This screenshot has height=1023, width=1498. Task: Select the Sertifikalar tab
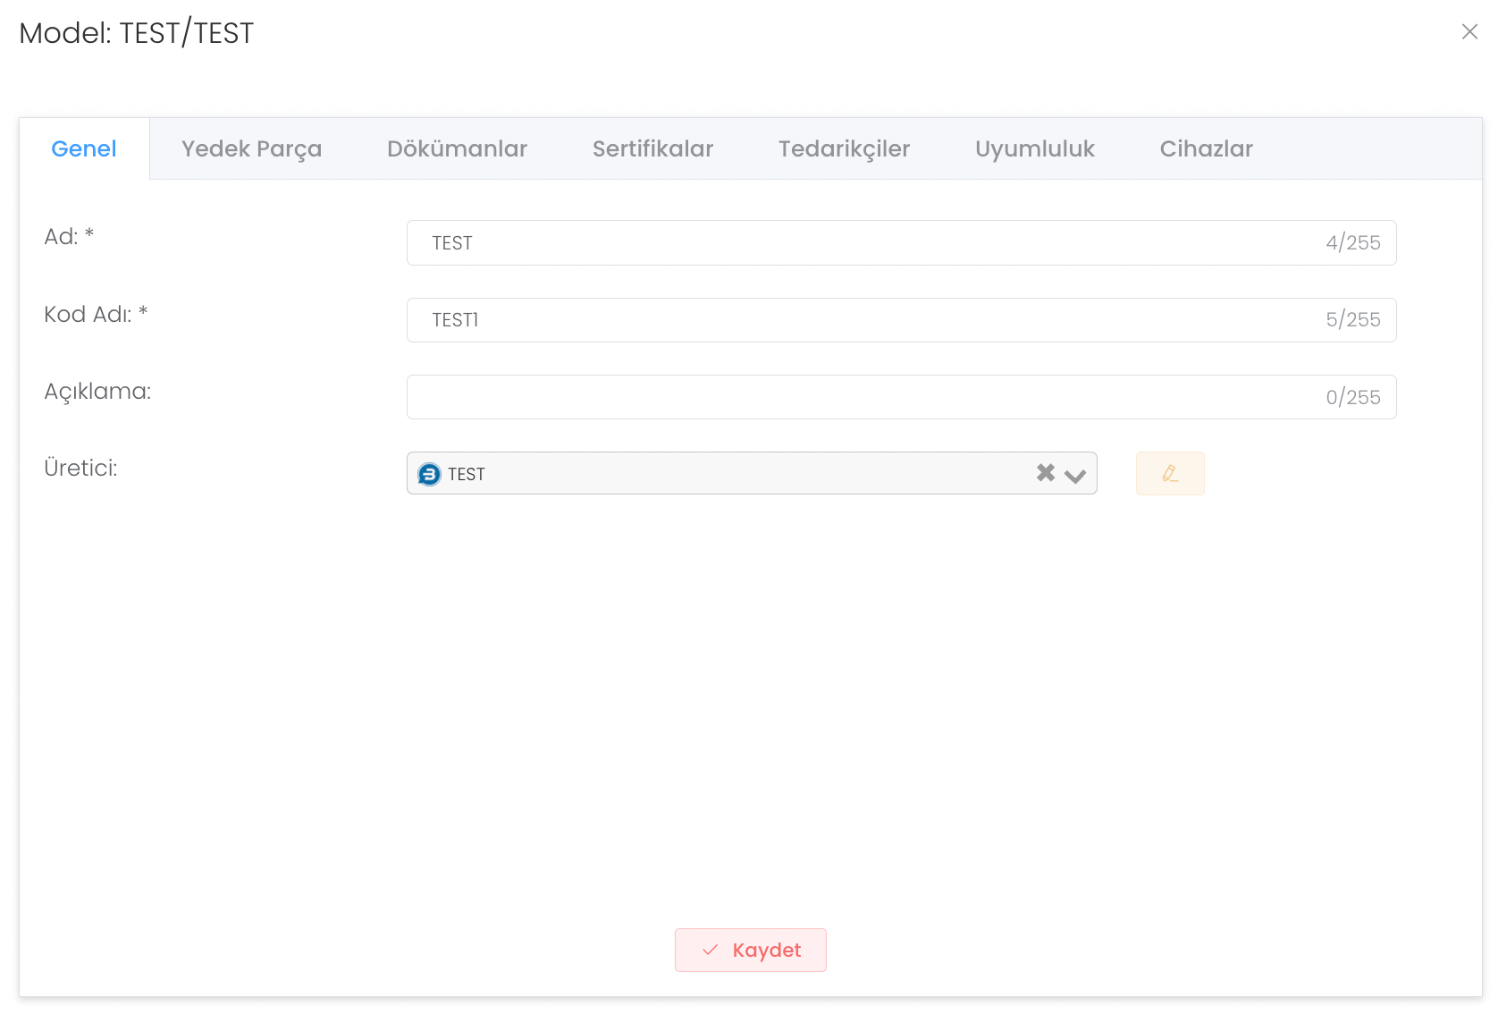pyautogui.click(x=652, y=149)
